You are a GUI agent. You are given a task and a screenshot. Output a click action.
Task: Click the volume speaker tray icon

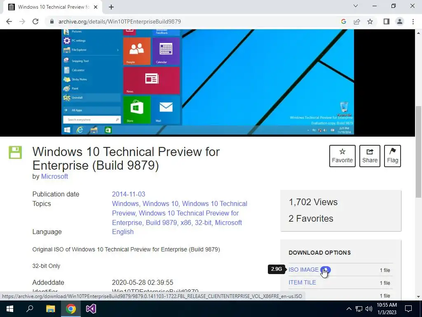point(369,309)
